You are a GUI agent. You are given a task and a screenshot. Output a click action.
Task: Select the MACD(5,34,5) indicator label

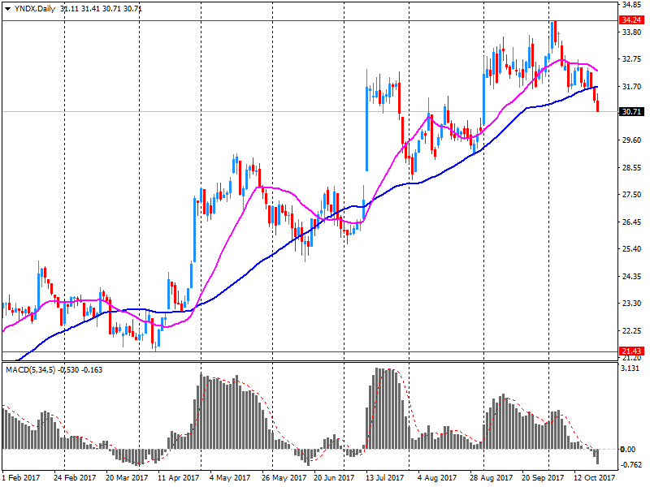(31, 370)
